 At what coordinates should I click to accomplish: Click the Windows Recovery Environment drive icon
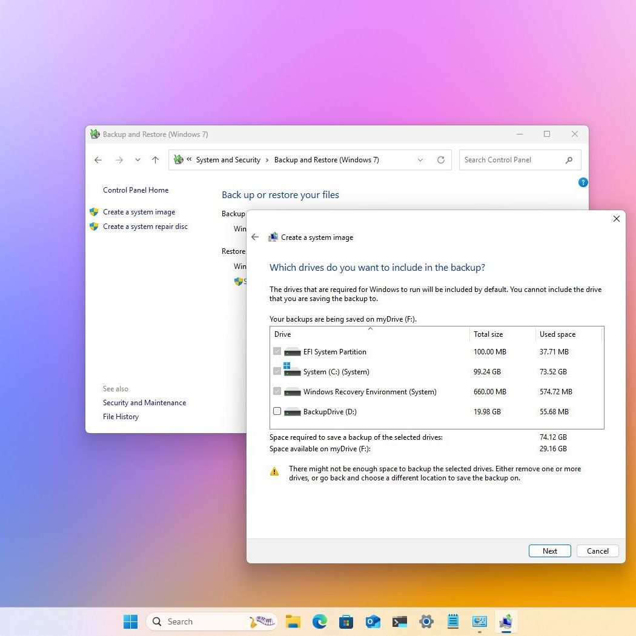pos(292,392)
